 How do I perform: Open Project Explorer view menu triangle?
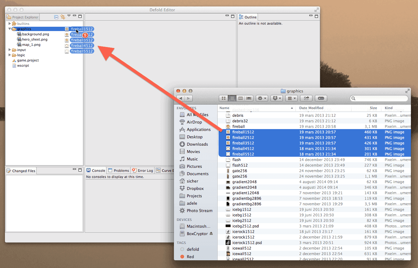pyautogui.click(x=69, y=16)
